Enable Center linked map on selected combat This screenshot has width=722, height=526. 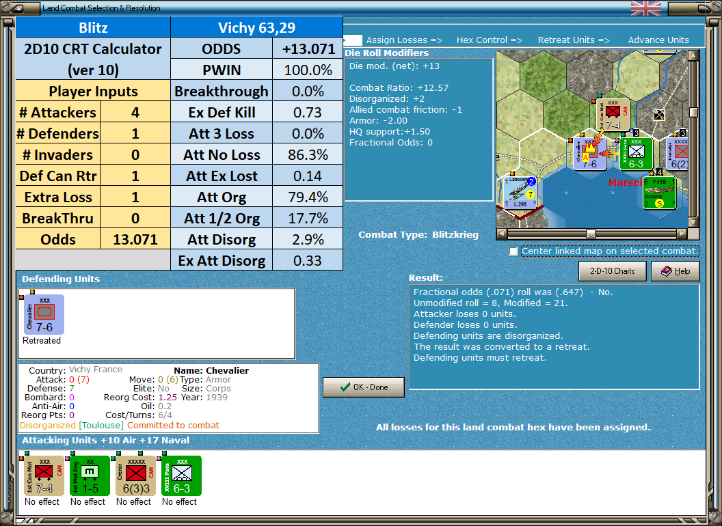click(x=513, y=251)
